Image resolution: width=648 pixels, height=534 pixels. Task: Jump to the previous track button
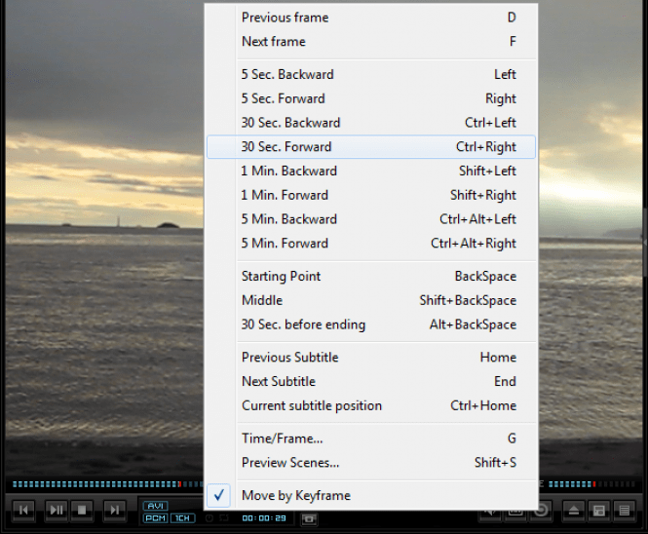click(x=23, y=510)
